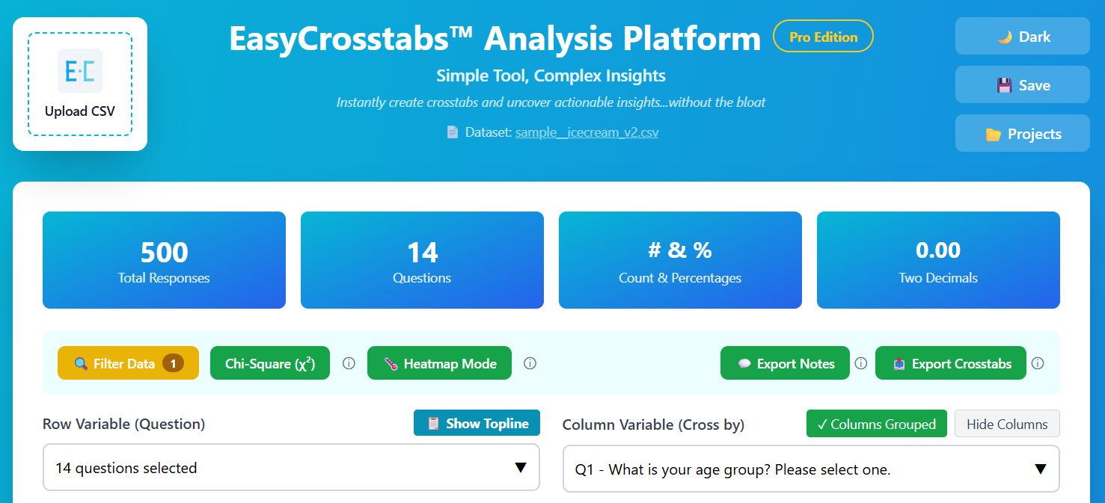Open the sample__icecream_v2.csv dataset link
1105x503 pixels.
coord(587,132)
